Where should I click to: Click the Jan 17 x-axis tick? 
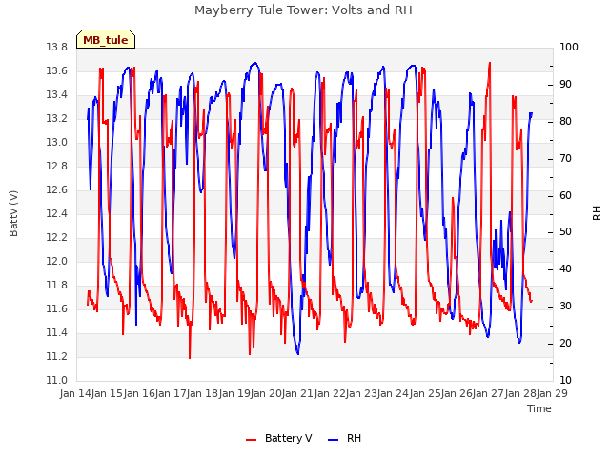tap(171, 393)
